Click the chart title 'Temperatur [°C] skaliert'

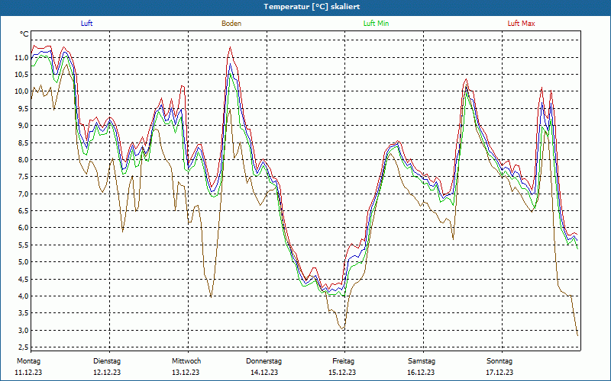pyautogui.click(x=312, y=7)
